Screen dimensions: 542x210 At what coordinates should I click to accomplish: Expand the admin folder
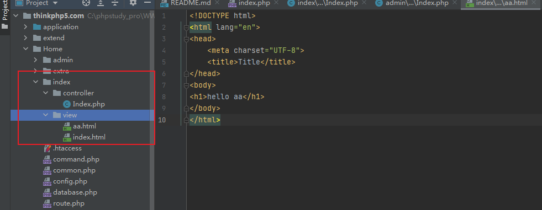(x=35, y=60)
